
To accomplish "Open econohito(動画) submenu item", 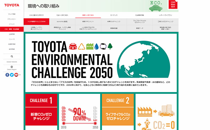I will [x=62, y=22].
